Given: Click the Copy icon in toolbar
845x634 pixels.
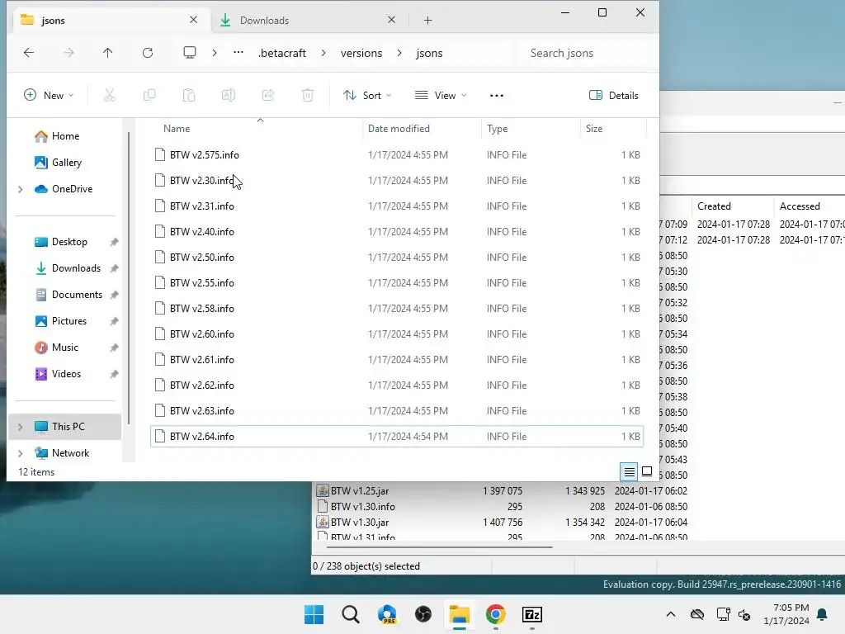Looking at the screenshot, I should pos(149,96).
